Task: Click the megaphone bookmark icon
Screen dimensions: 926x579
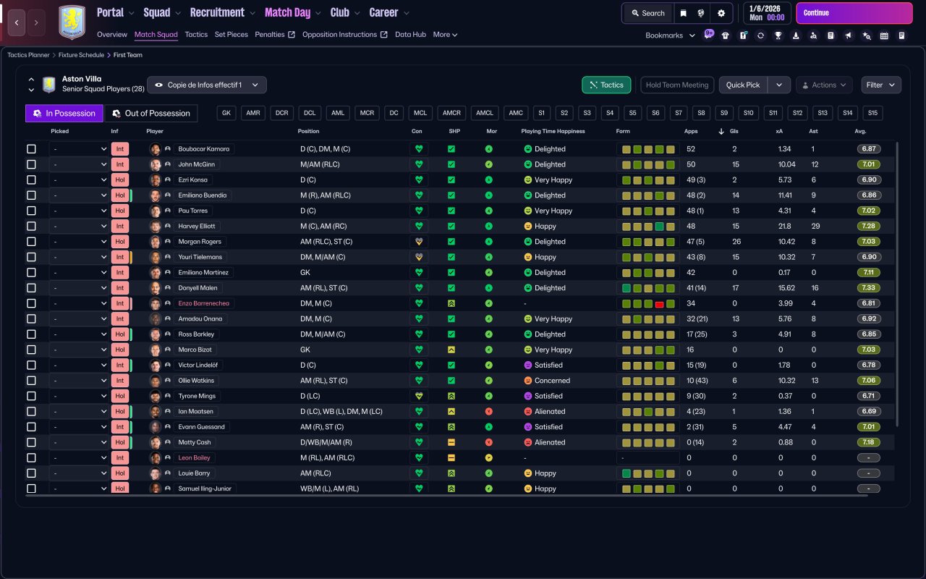Action: (x=849, y=35)
